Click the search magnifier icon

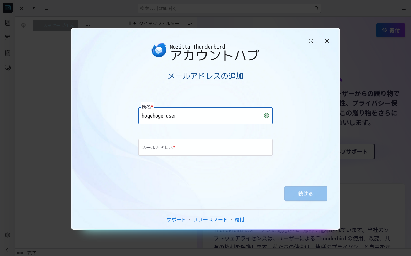pyautogui.click(x=316, y=8)
